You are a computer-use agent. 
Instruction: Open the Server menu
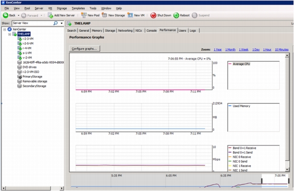pyautogui.click(x=39, y=8)
